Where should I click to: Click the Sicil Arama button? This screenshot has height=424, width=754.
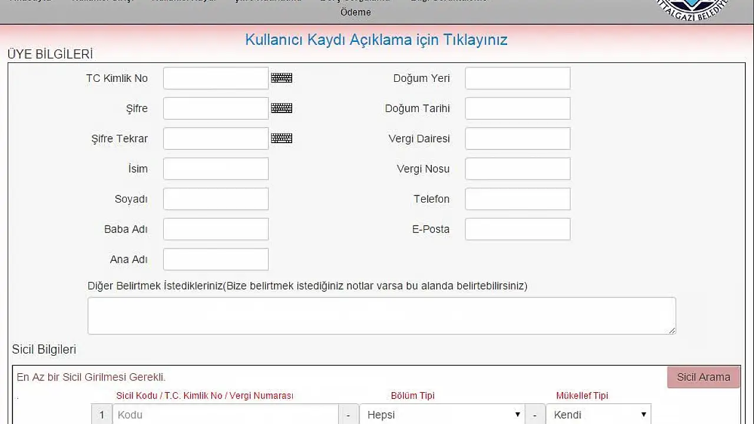click(703, 377)
